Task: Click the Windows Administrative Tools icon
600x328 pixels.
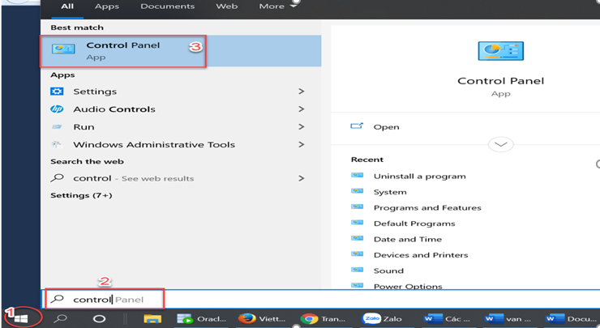Action: click(x=57, y=144)
